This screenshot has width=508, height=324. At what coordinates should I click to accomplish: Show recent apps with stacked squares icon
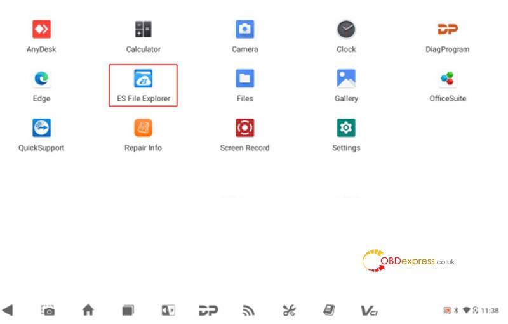(128, 311)
